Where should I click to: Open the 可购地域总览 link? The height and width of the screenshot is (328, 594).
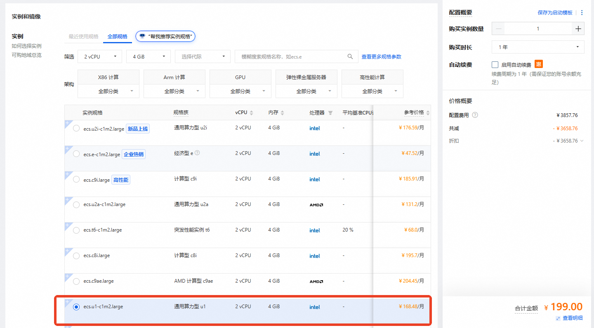pos(26,55)
